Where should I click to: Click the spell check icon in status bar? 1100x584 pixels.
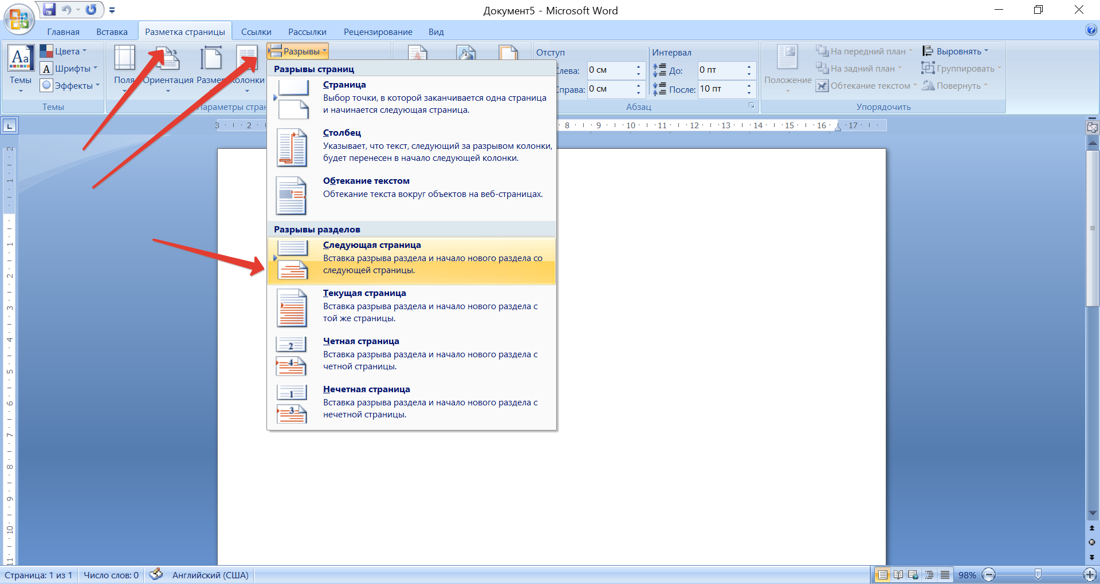click(x=156, y=575)
